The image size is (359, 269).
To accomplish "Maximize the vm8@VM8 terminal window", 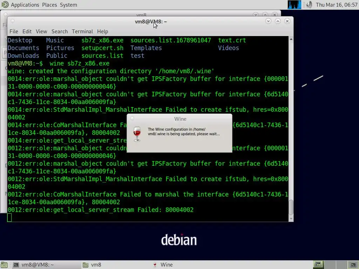I will click(x=278, y=21).
